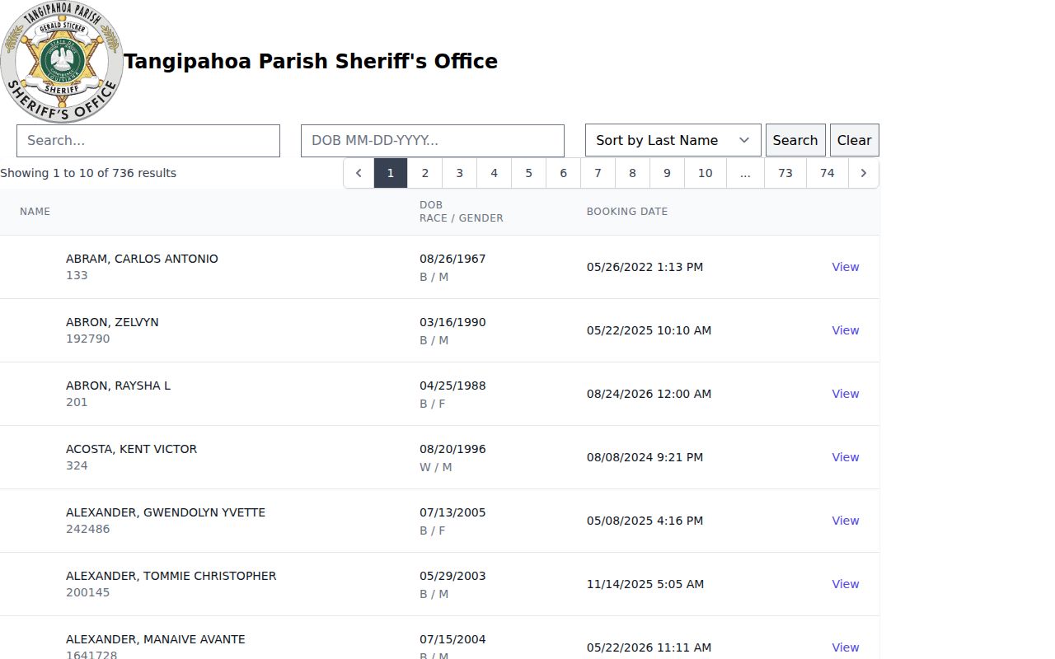
Task: Focus the Search name input field
Action: click(x=148, y=141)
